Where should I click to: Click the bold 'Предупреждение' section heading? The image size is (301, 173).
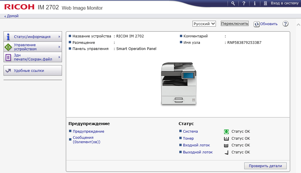coord(89,124)
